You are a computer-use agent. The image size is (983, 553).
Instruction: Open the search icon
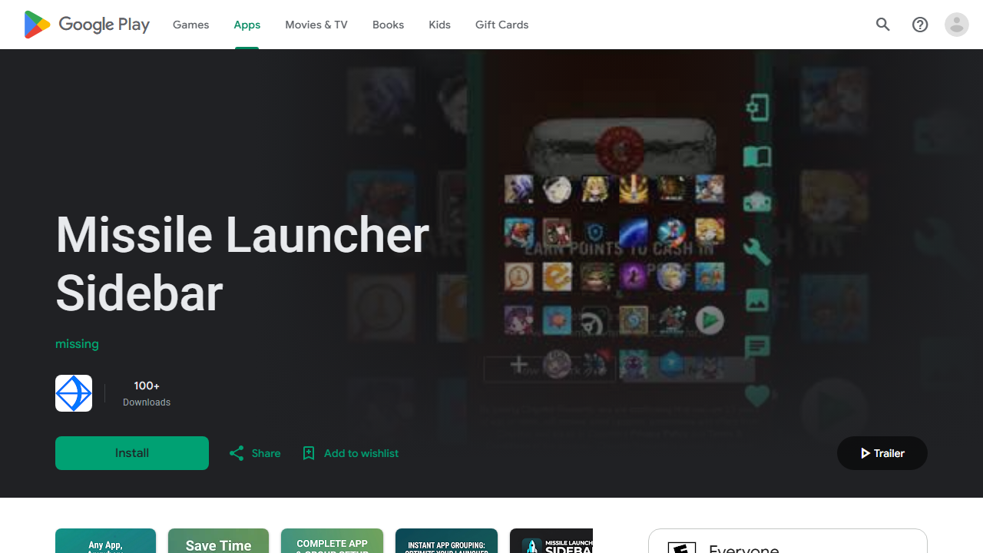pyautogui.click(x=883, y=25)
